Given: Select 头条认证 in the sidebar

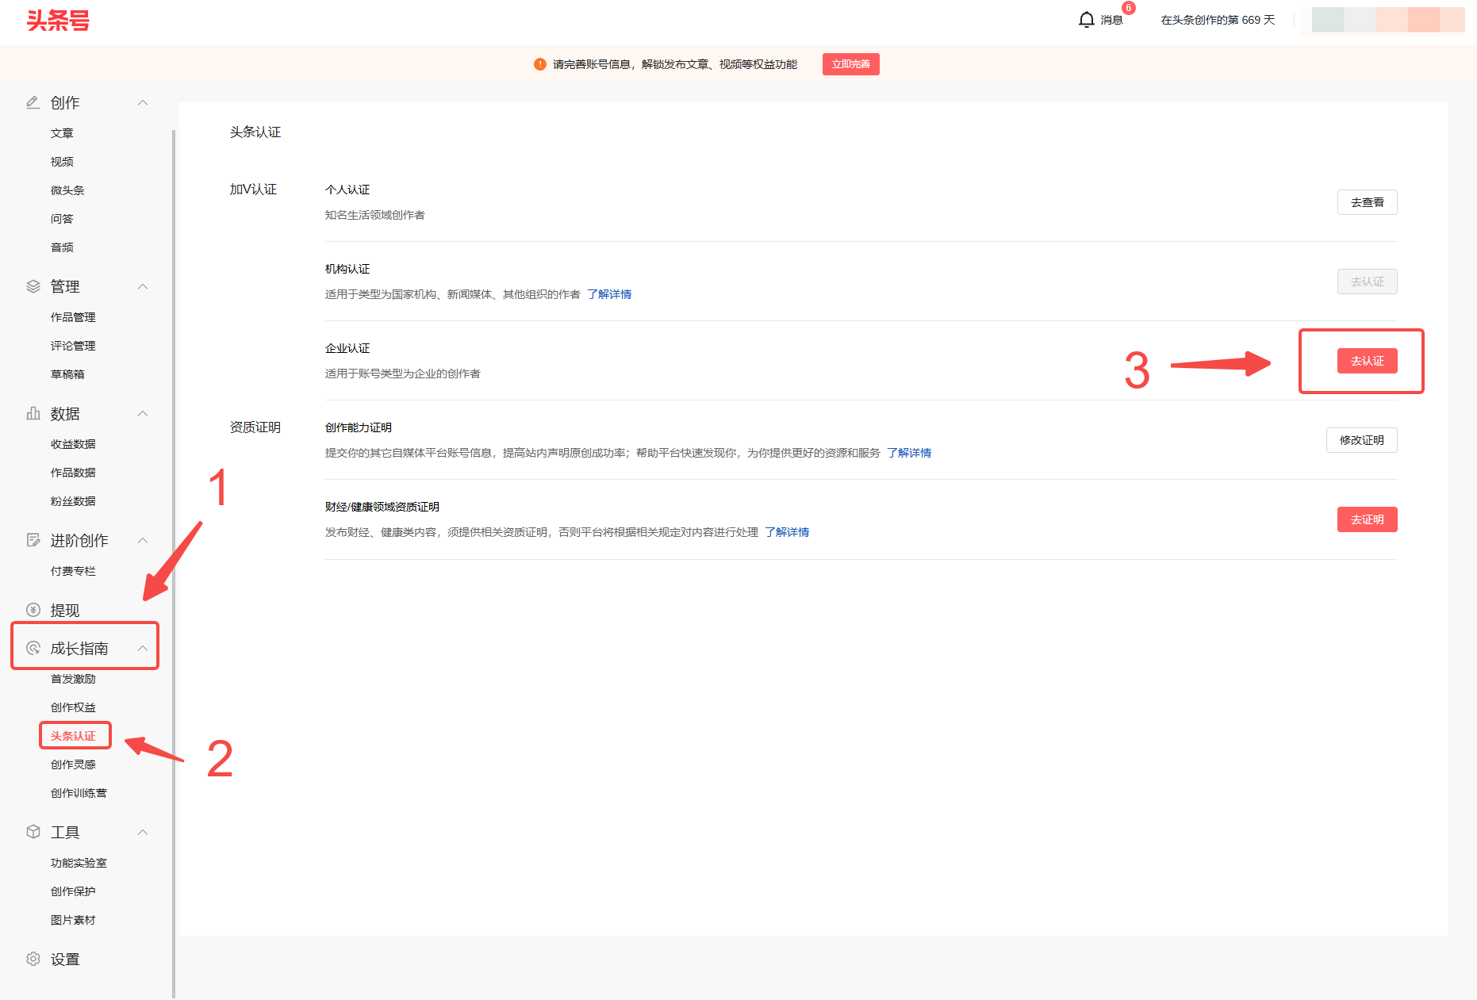Looking at the screenshot, I should [x=73, y=736].
